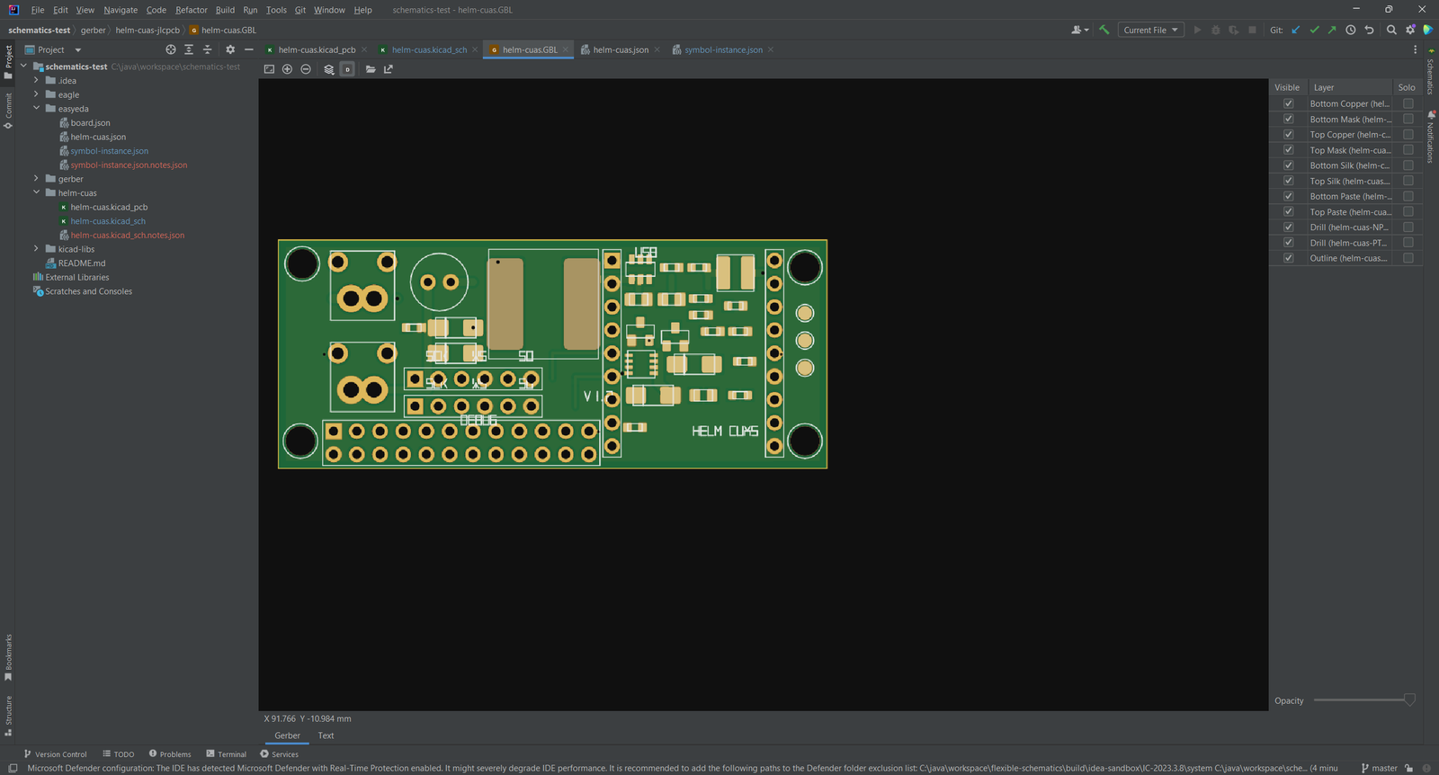The width and height of the screenshot is (1439, 775).
Task: Click master branch widget in status bar
Action: pyautogui.click(x=1380, y=768)
